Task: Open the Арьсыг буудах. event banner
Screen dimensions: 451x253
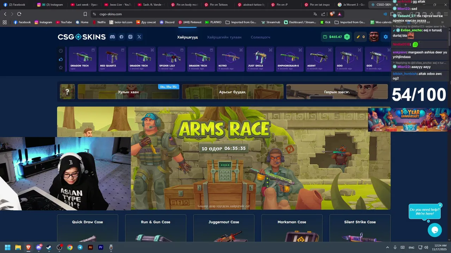Action: pyautogui.click(x=233, y=92)
